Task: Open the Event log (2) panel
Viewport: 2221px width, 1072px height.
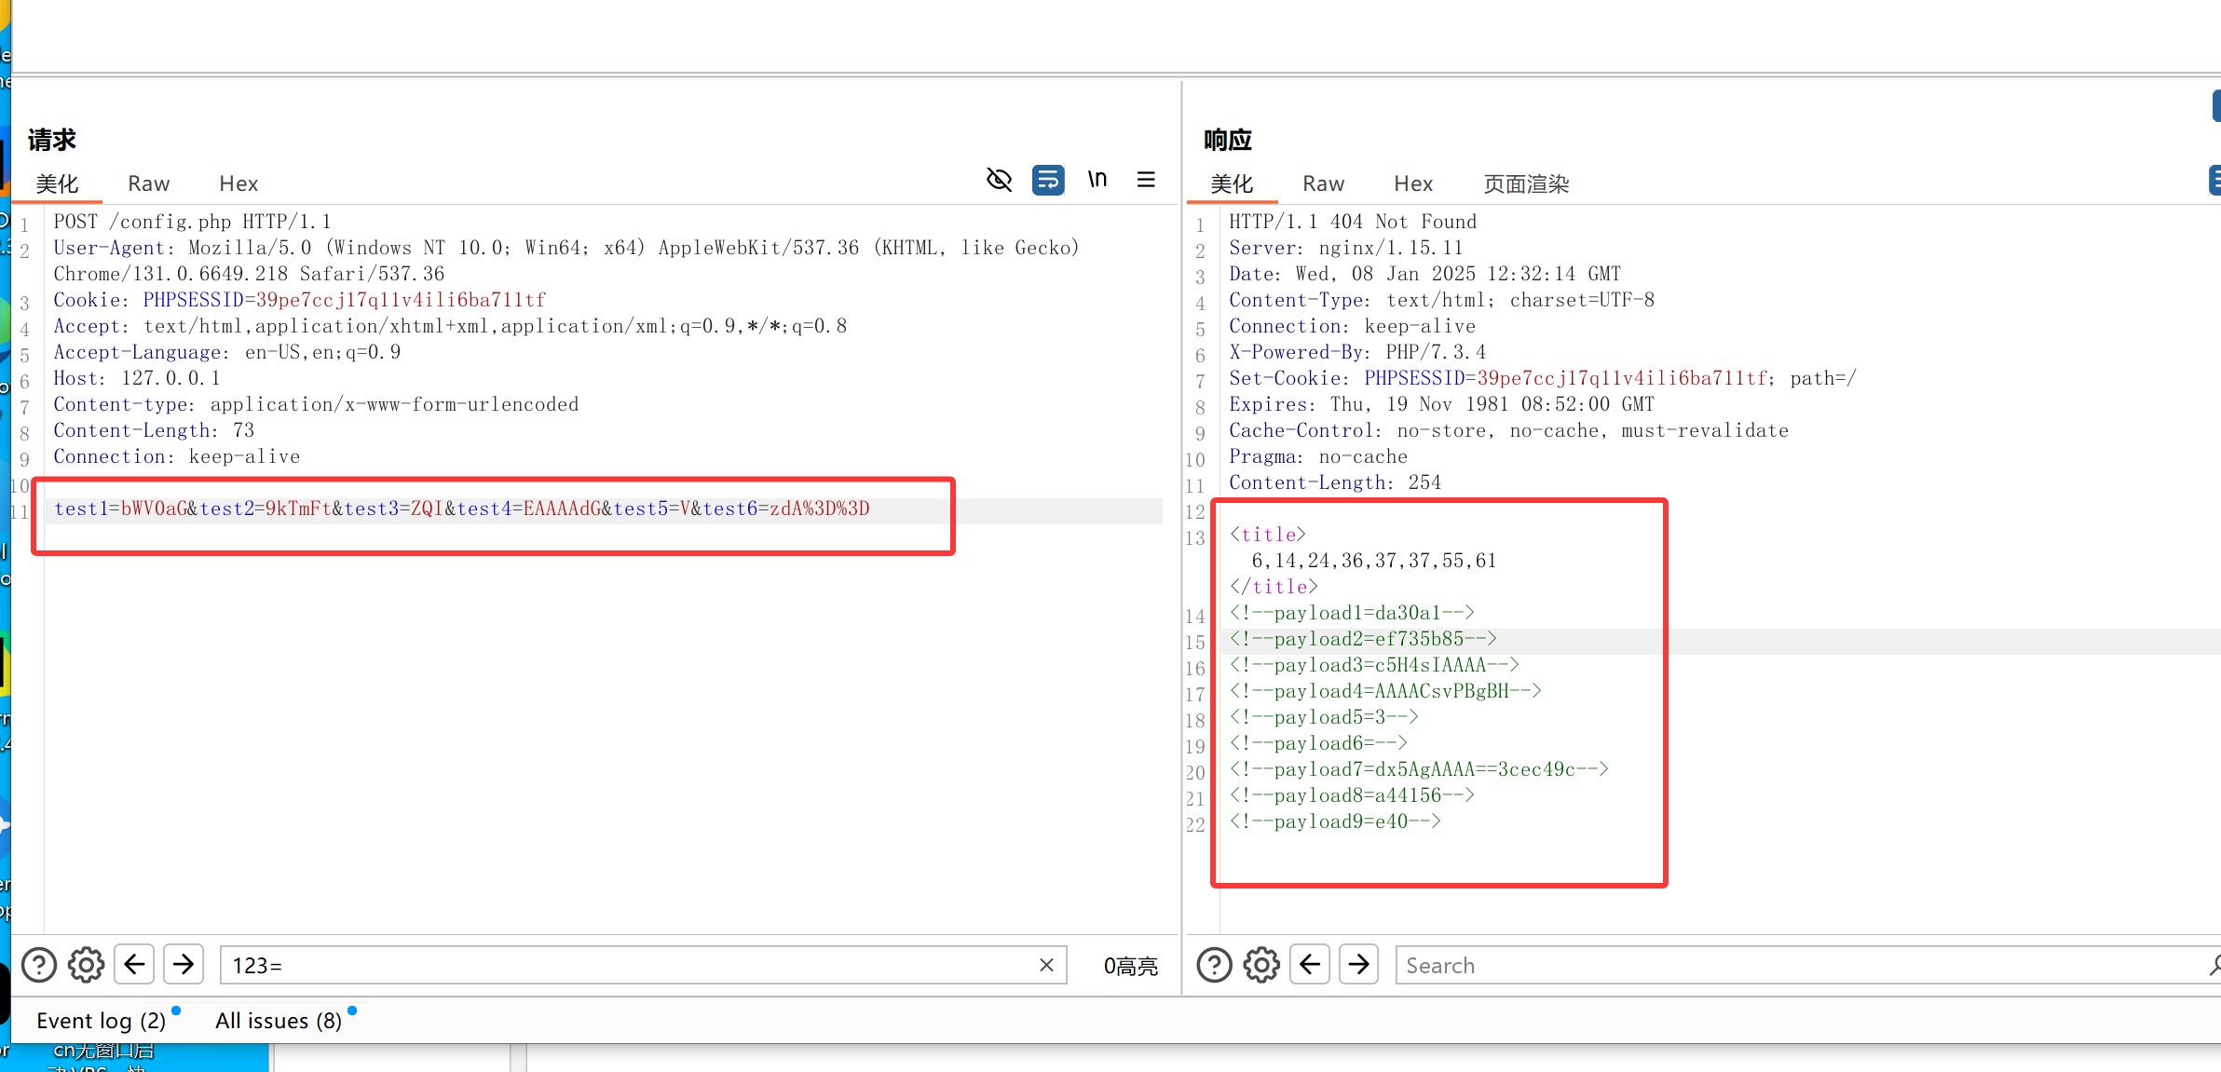Action: pyautogui.click(x=101, y=1021)
